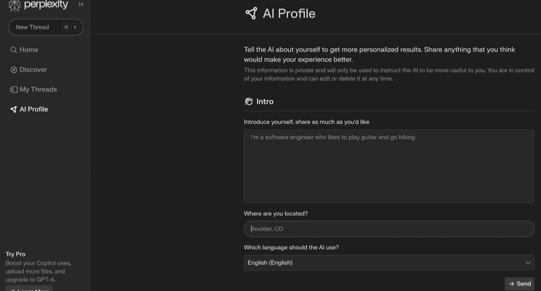Viewport: 541px width, 291px height.
Task: Open the language selection dropdown
Action: tap(389, 263)
